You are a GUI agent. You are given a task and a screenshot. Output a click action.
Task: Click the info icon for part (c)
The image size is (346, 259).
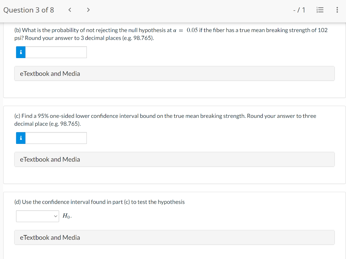[x=21, y=138]
